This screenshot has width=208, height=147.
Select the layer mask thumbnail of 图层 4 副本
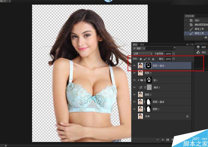[x=148, y=66]
